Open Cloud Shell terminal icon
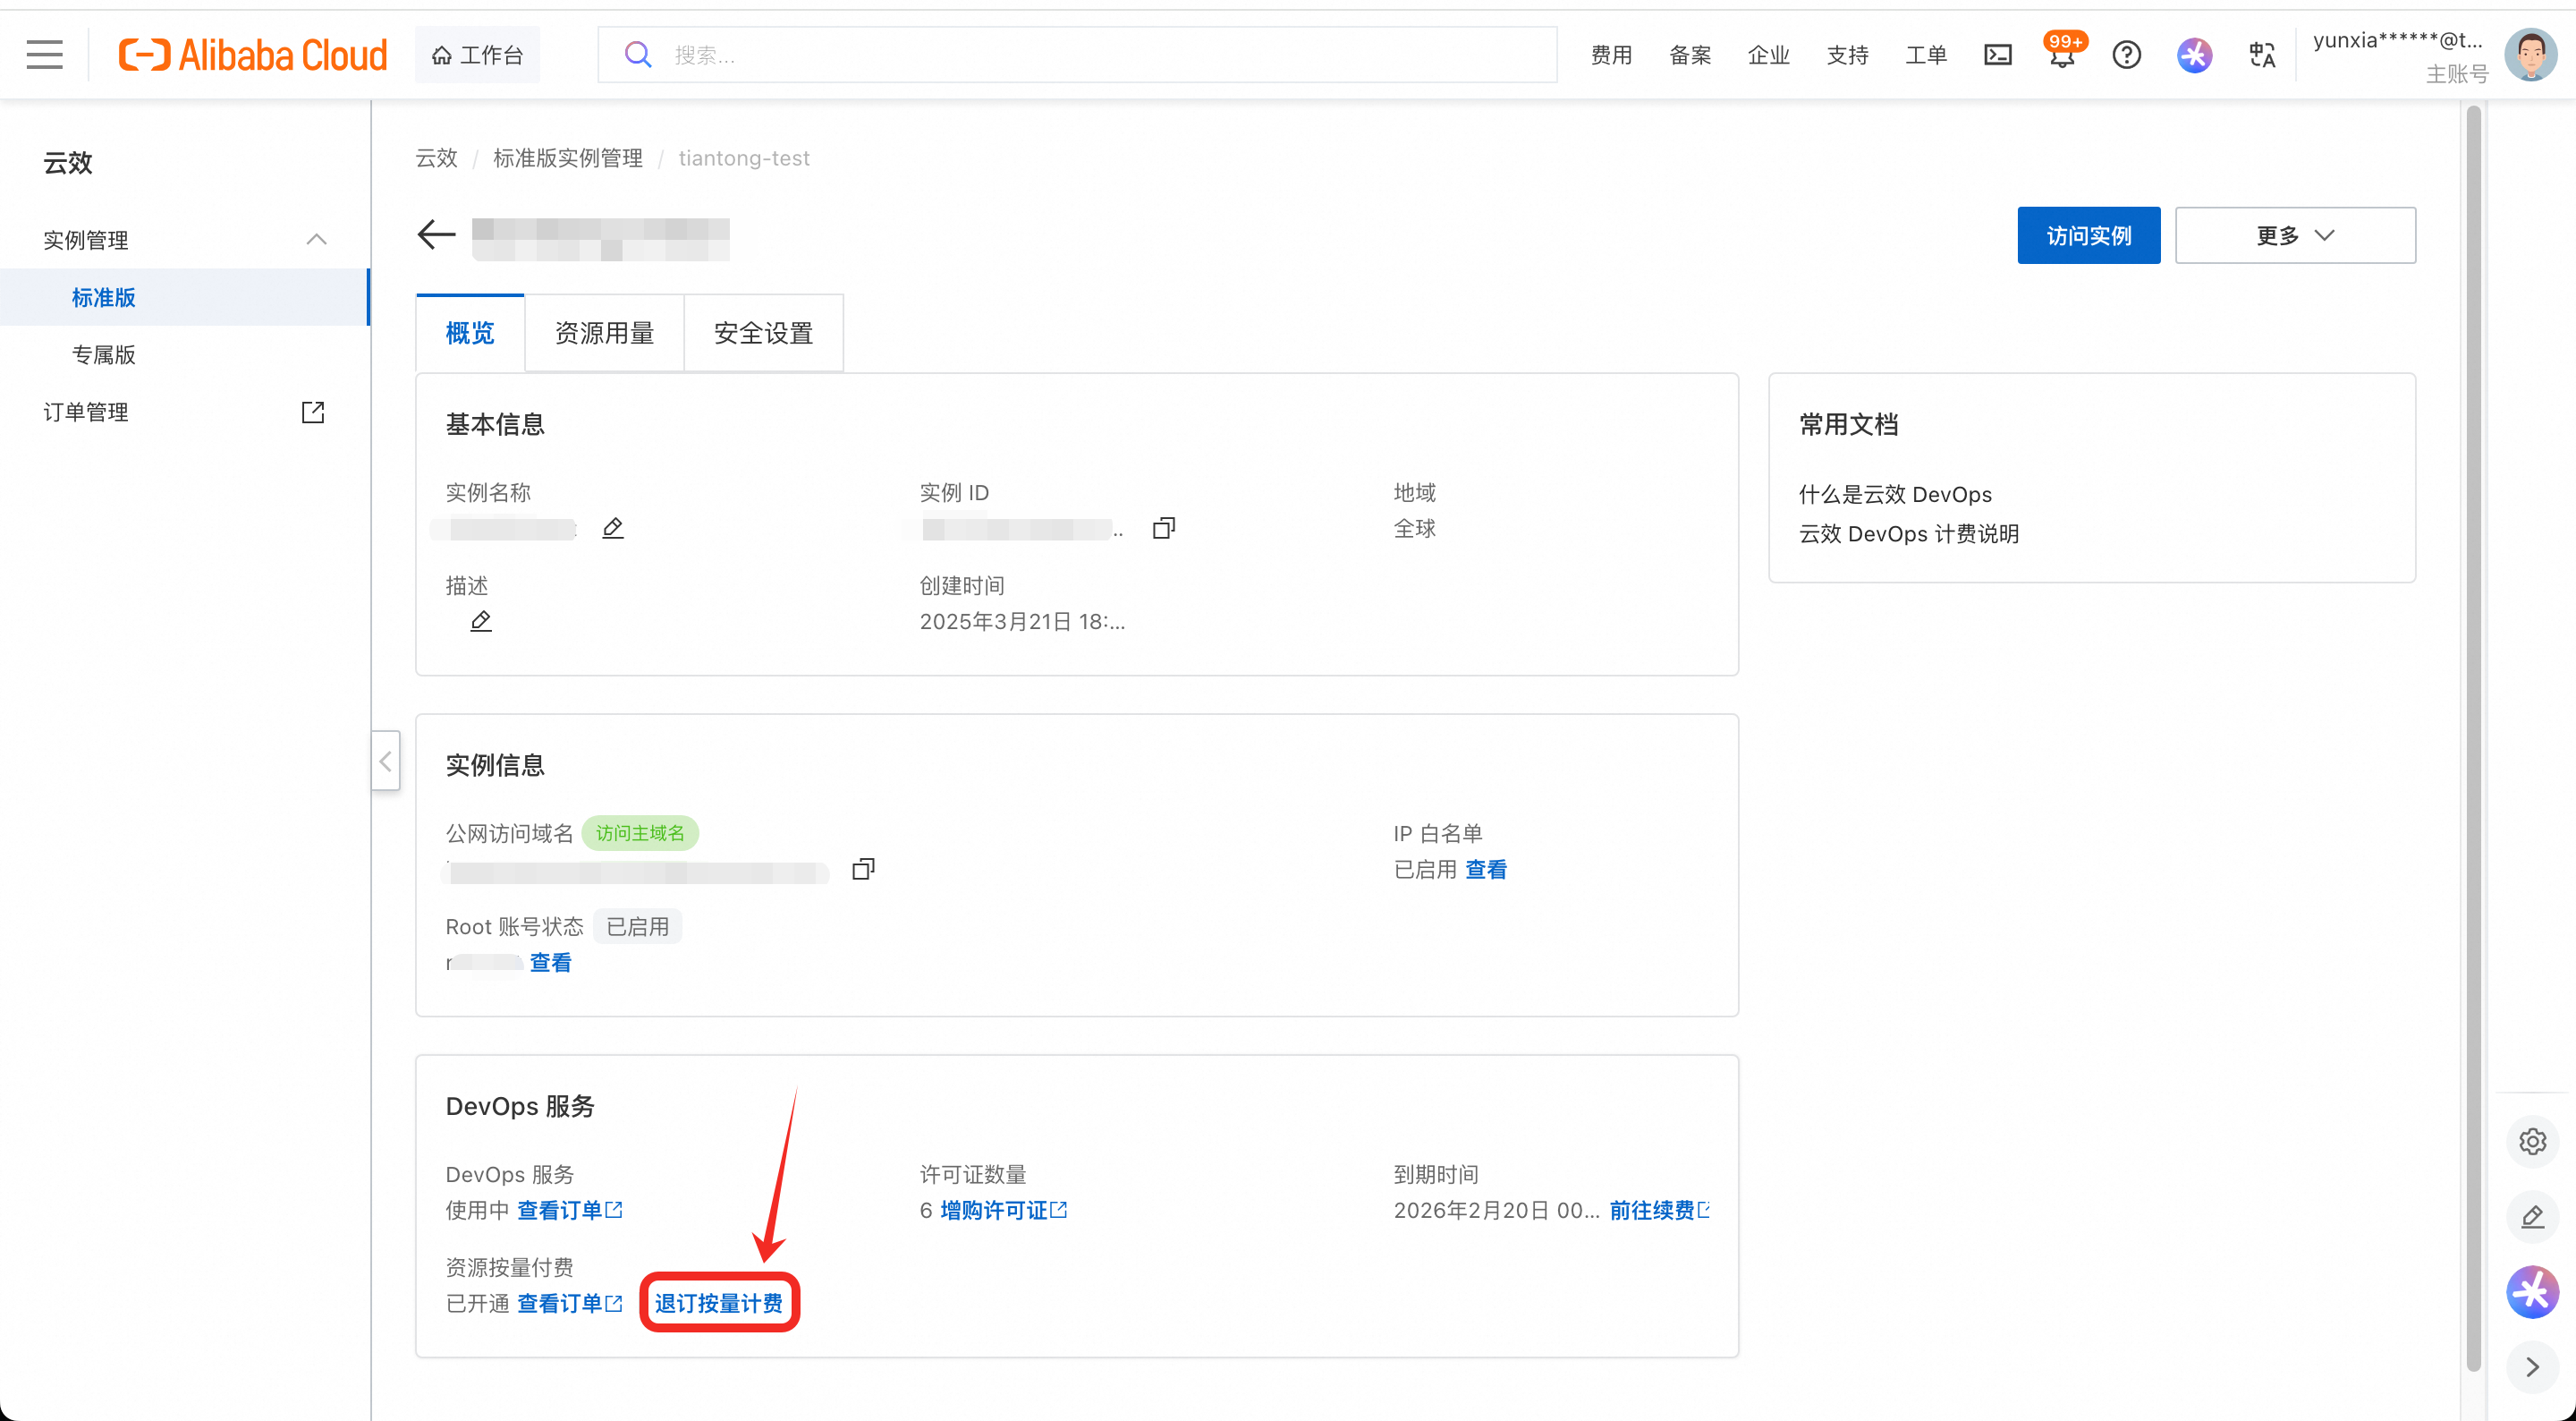The width and height of the screenshot is (2576, 1421). (1997, 54)
